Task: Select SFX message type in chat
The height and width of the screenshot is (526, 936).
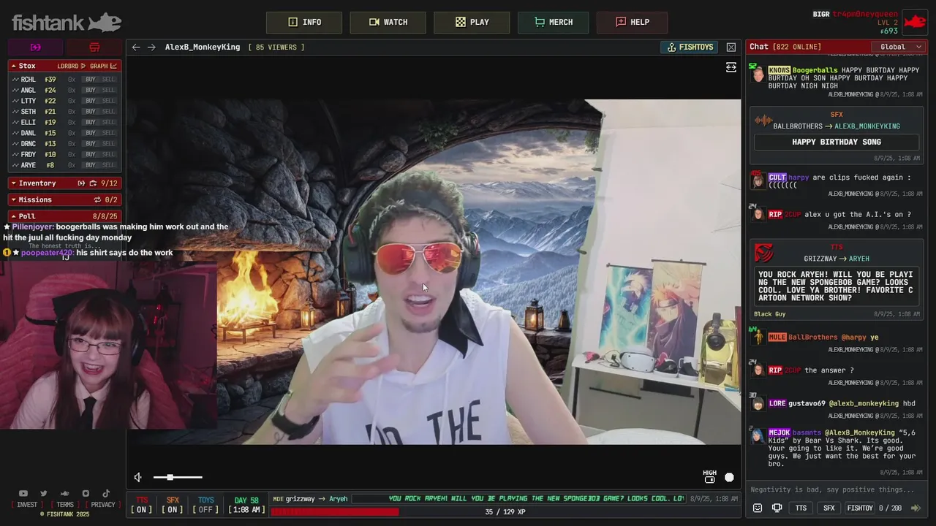Action: pos(829,508)
